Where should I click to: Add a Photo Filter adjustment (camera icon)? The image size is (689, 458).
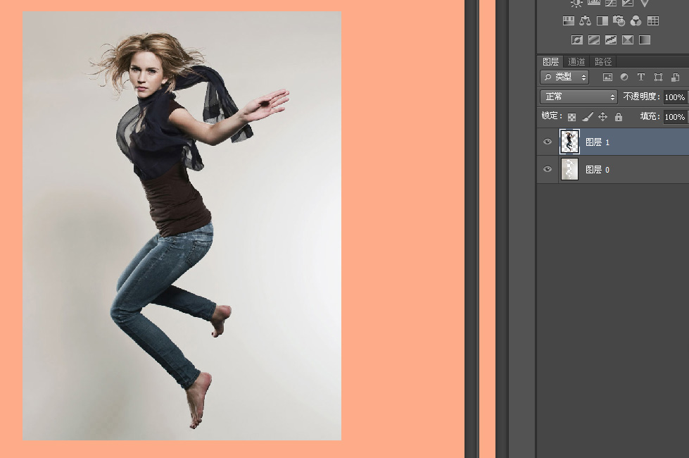point(619,21)
